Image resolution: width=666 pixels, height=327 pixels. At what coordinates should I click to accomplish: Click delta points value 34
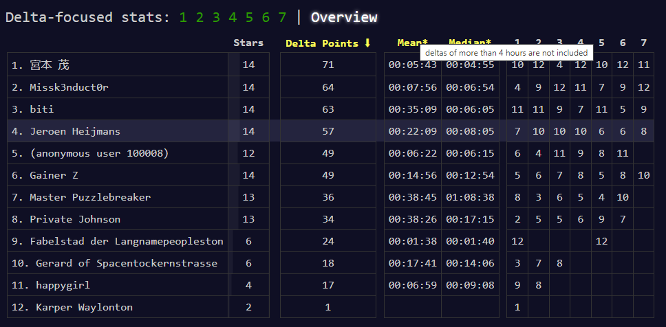[328, 220]
